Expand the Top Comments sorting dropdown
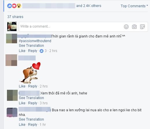This screenshot has height=129, width=150. tap(134, 6)
